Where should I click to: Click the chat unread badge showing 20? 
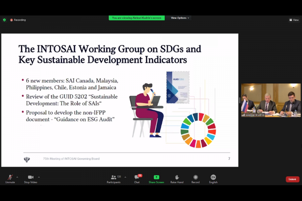(x=140, y=175)
